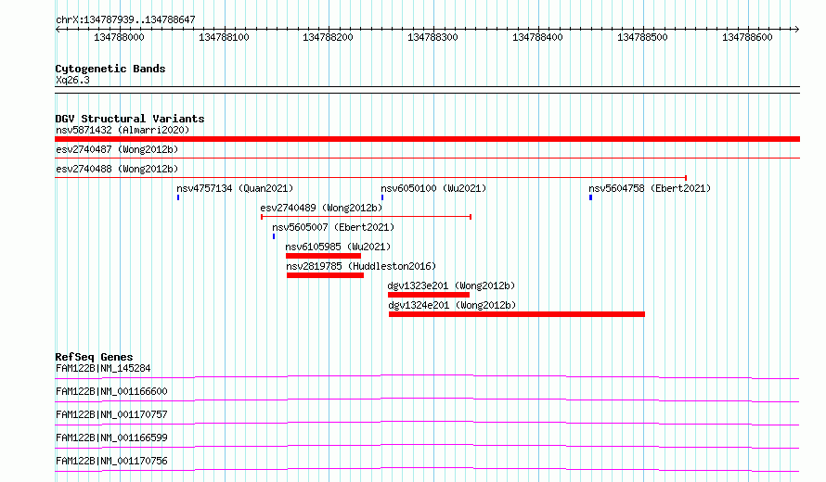
Task: Select the long red dgv1324e201 bar
Action: pyautogui.click(x=517, y=314)
